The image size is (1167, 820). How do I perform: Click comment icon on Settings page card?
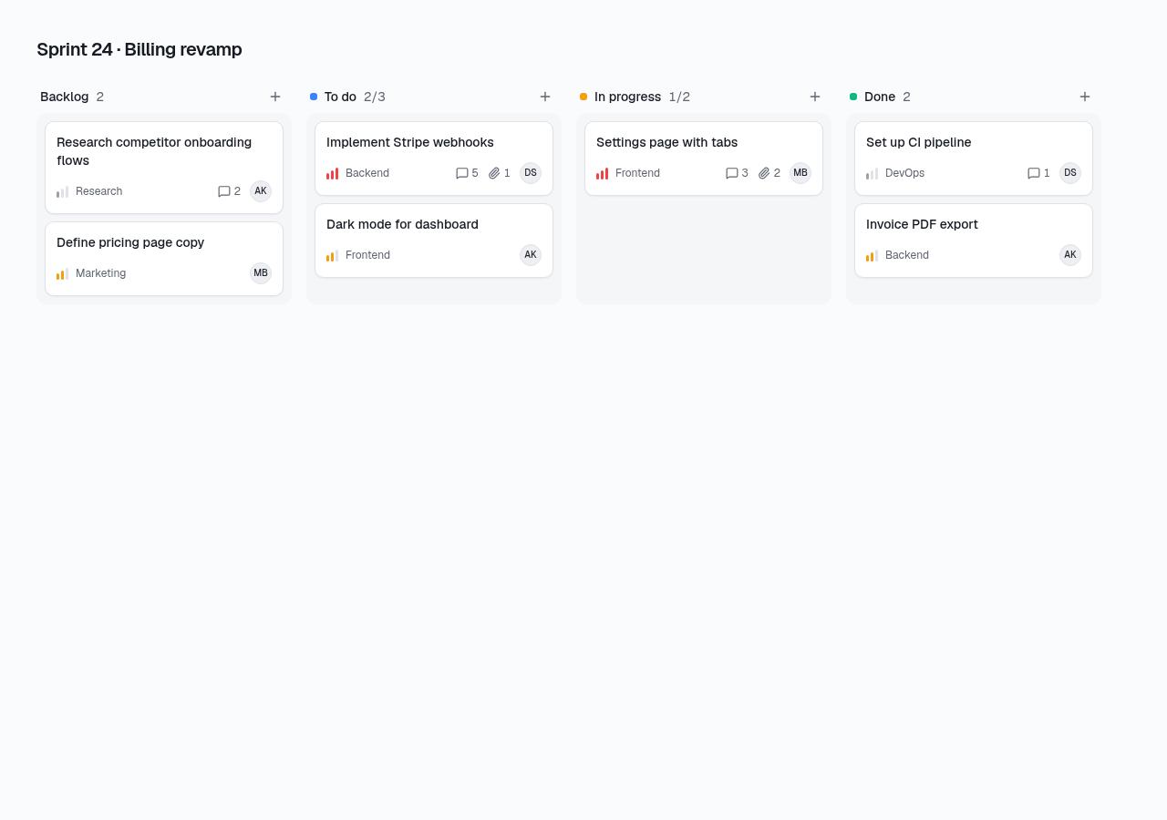pos(732,173)
